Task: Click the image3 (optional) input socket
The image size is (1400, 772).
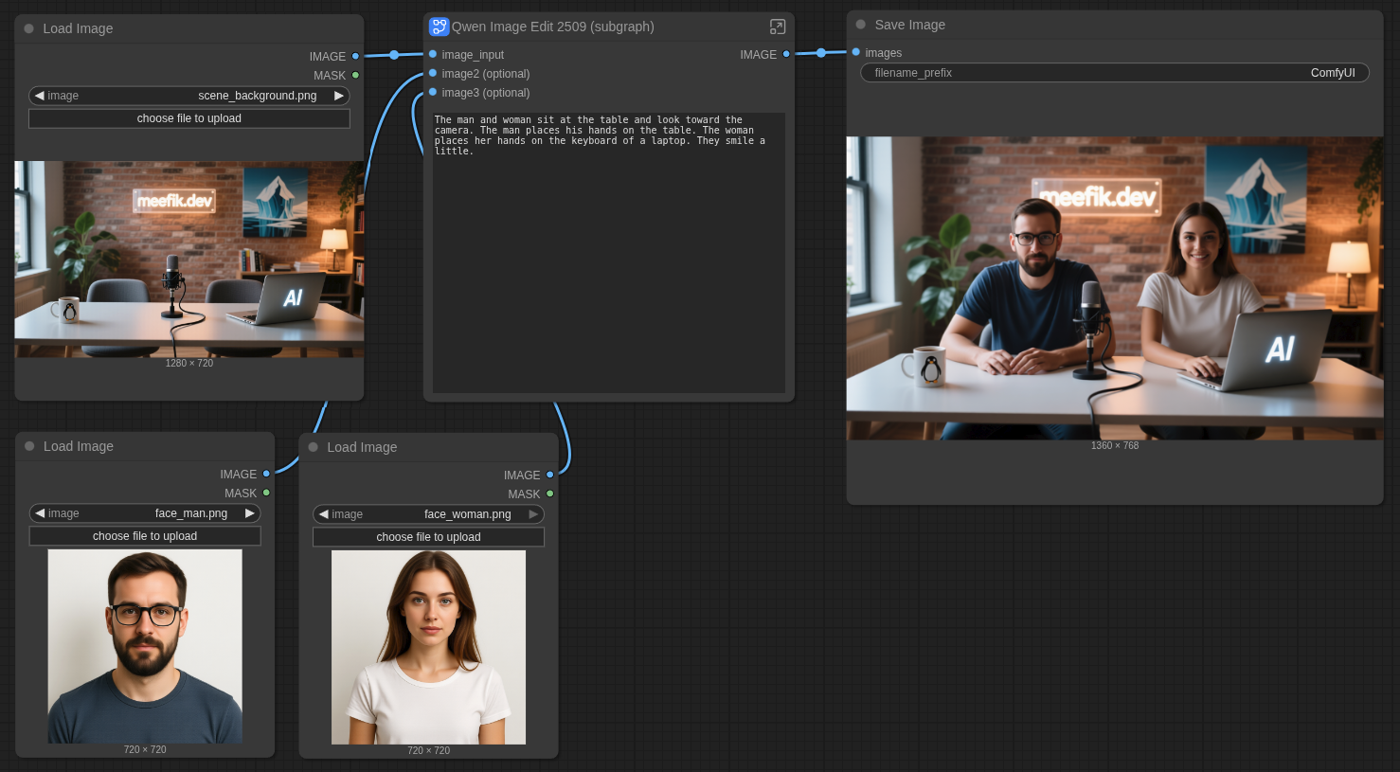Action: click(x=433, y=93)
